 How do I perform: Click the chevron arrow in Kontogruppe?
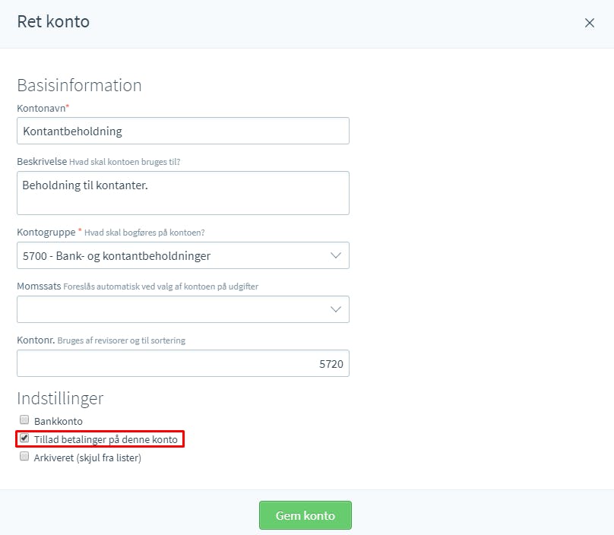[336, 255]
